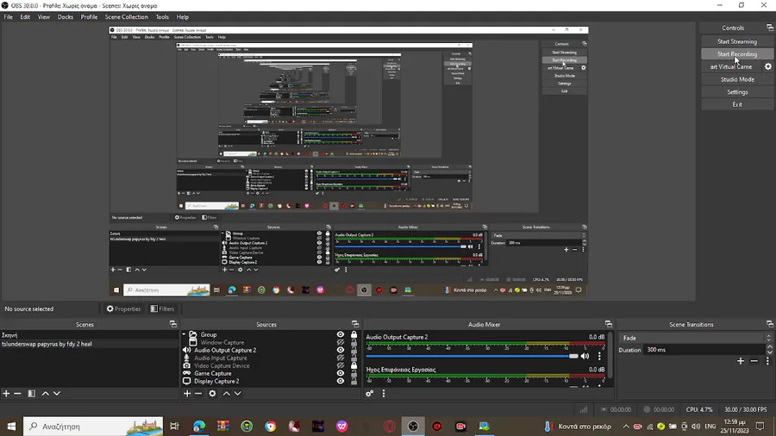Open the Scene Collection menu
Viewport: 776px width, 436px height.
[x=126, y=17]
